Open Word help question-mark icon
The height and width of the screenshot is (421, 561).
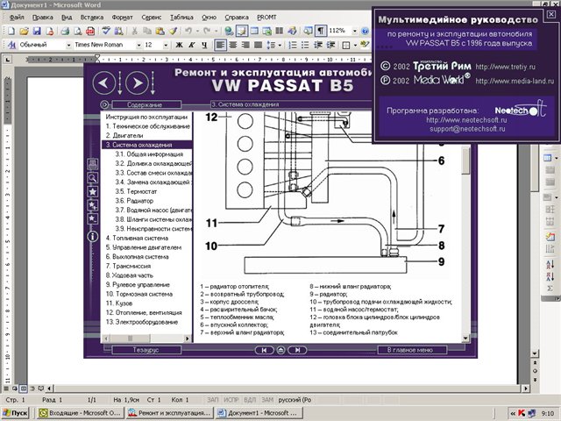365,32
